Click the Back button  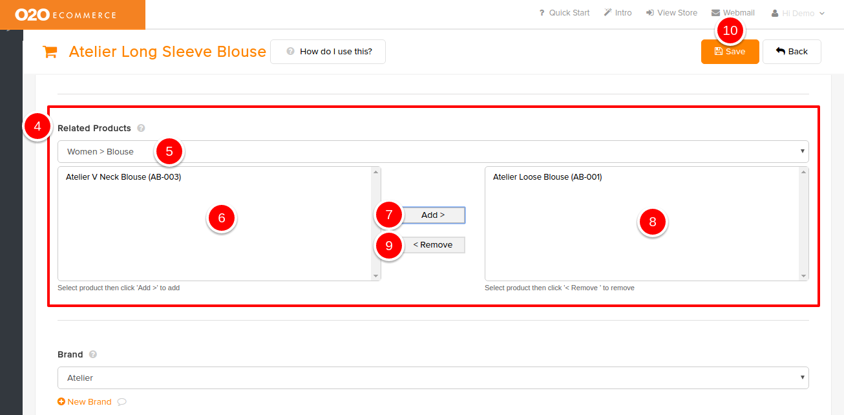(x=792, y=52)
